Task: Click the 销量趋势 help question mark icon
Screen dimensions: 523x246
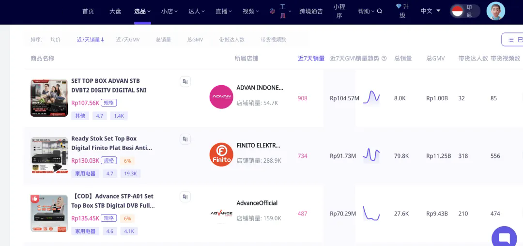Action: point(384,58)
